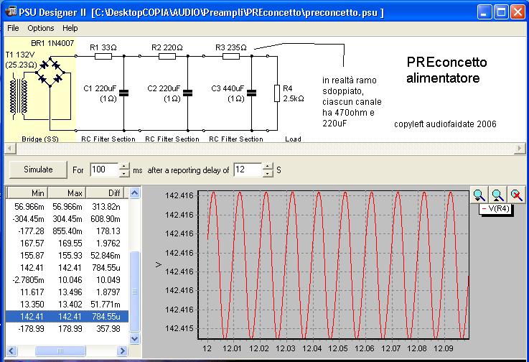The image size is (529, 362).
Task: Increase simulation duration with up spinner
Action: (x=124, y=166)
